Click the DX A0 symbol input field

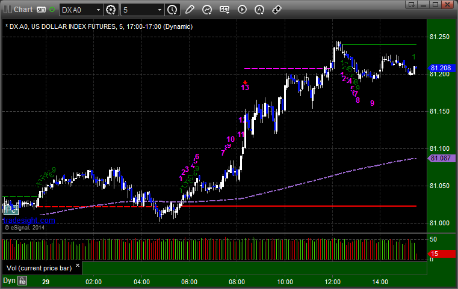(78, 10)
